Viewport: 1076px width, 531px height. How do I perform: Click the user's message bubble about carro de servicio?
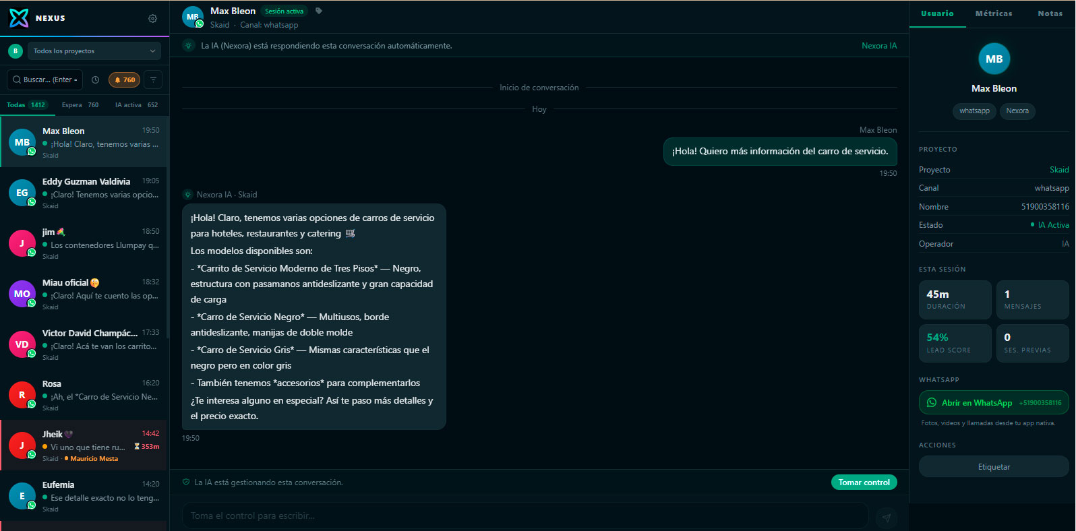(780, 152)
